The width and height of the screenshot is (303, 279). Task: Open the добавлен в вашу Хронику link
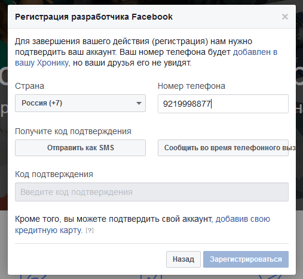255,52
